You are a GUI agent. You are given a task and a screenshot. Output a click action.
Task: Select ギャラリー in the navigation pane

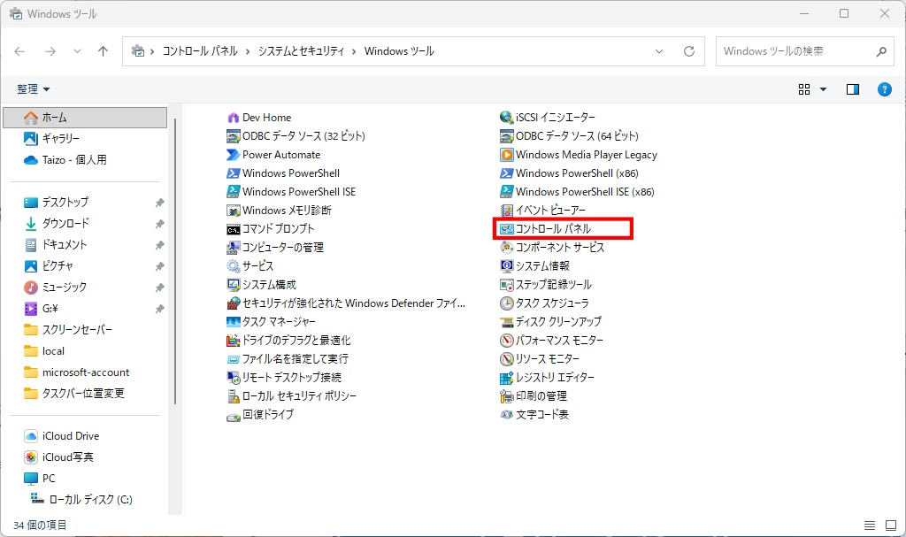(x=60, y=139)
